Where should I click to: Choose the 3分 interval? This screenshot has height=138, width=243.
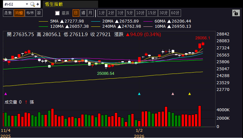[x=120, y=13]
